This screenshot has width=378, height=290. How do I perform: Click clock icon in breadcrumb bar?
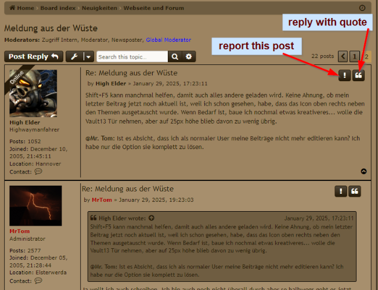pyautogui.click(x=362, y=8)
